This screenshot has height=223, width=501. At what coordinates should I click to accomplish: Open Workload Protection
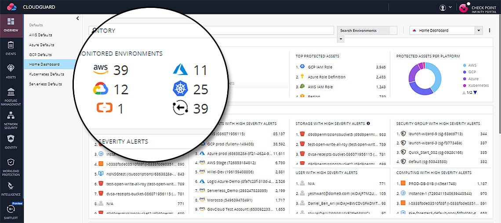coord(11,167)
